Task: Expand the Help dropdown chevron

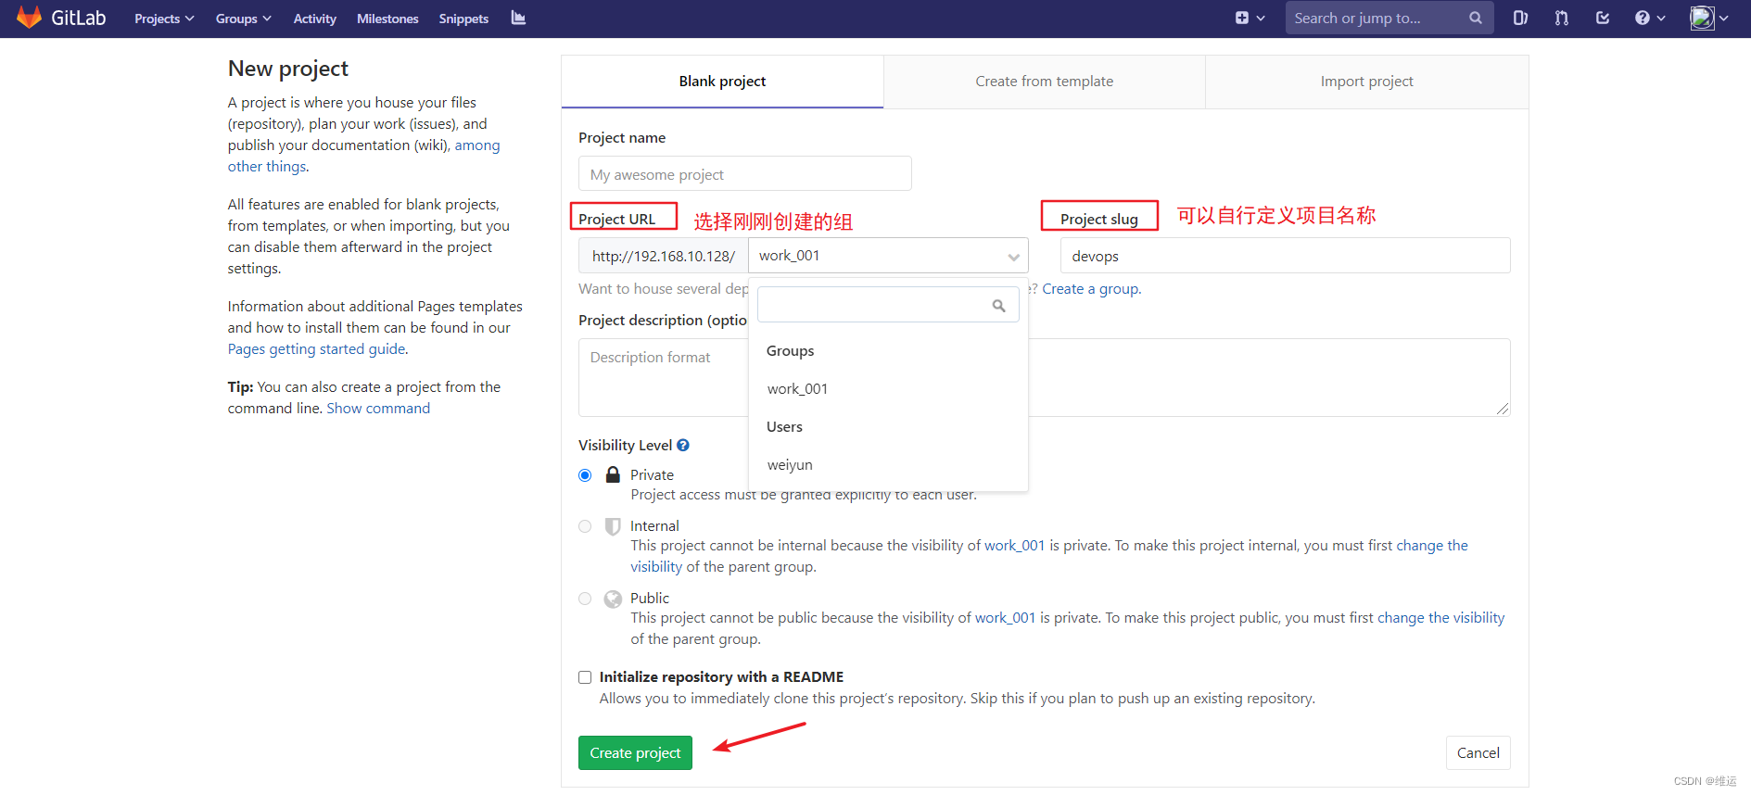Action: 1661,18
